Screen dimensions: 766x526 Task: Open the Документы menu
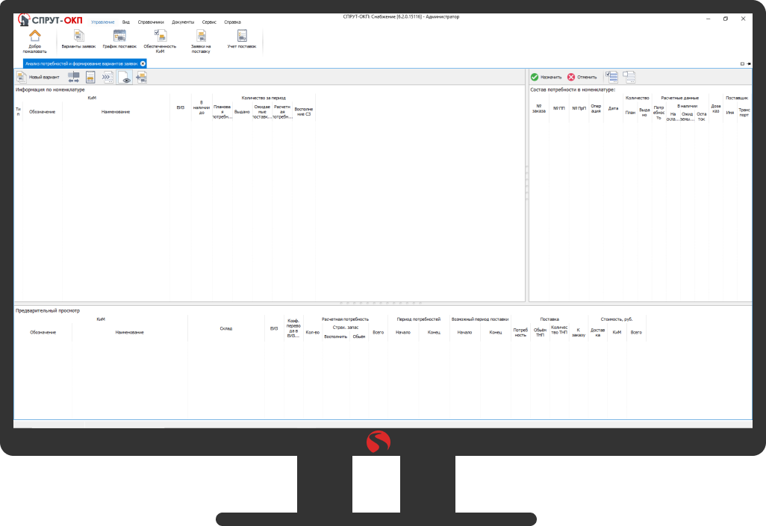pos(183,22)
